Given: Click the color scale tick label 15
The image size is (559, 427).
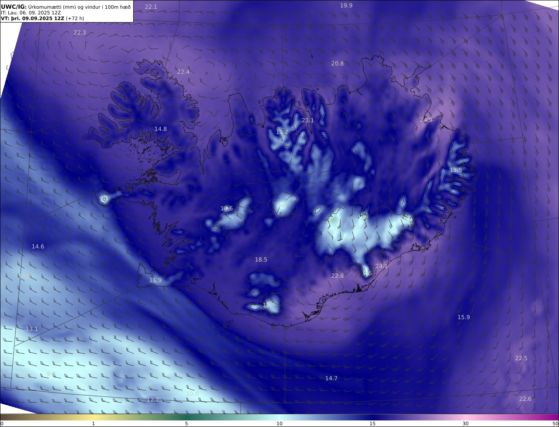Looking at the screenshot, I should pyautogui.click(x=373, y=424).
